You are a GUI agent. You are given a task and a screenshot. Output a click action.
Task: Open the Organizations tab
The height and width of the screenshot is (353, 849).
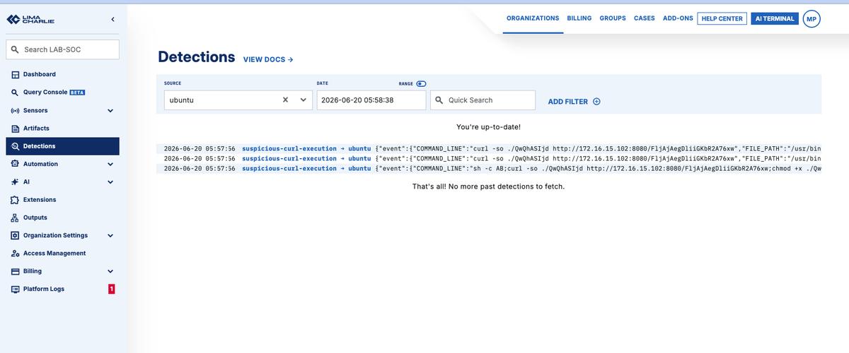533,18
